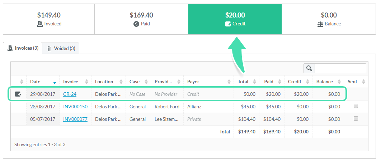Open invoice INV000150 link
Image resolution: width=381 pixels, height=167 pixels.
pyautogui.click(x=75, y=107)
